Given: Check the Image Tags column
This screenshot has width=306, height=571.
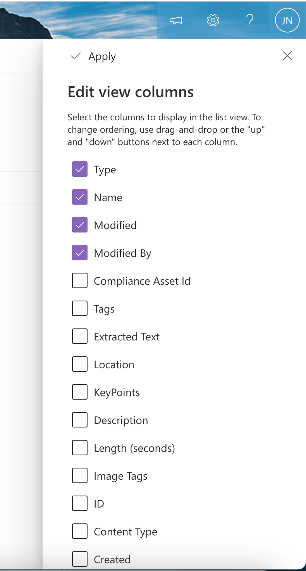Looking at the screenshot, I should click(80, 476).
